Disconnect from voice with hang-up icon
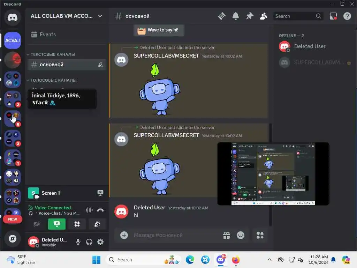Image resolution: width=357 pixels, height=268 pixels. tap(100, 210)
